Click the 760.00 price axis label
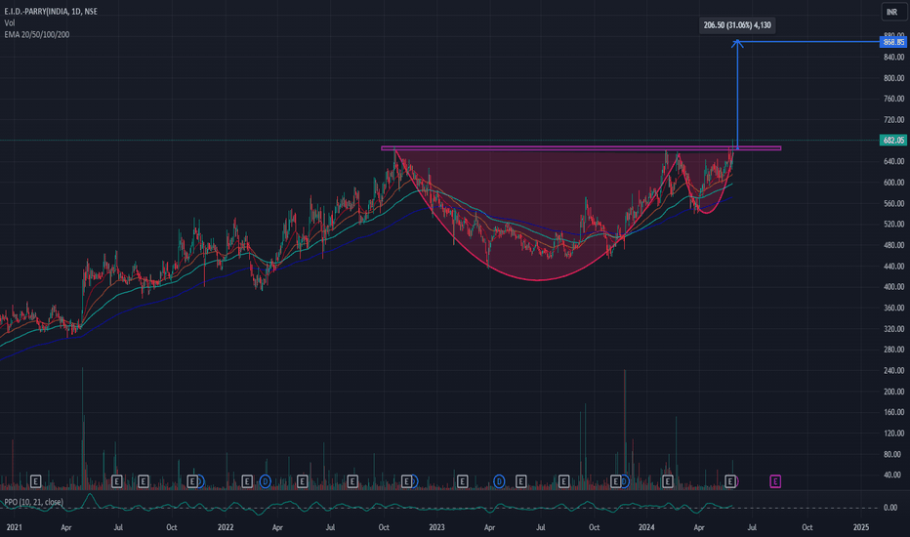Screen dimensions: 910x537 [893, 99]
